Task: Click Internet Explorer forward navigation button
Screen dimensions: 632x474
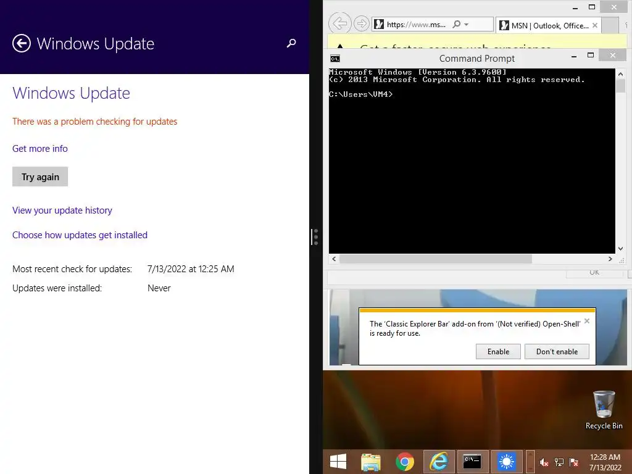Action: click(x=362, y=23)
